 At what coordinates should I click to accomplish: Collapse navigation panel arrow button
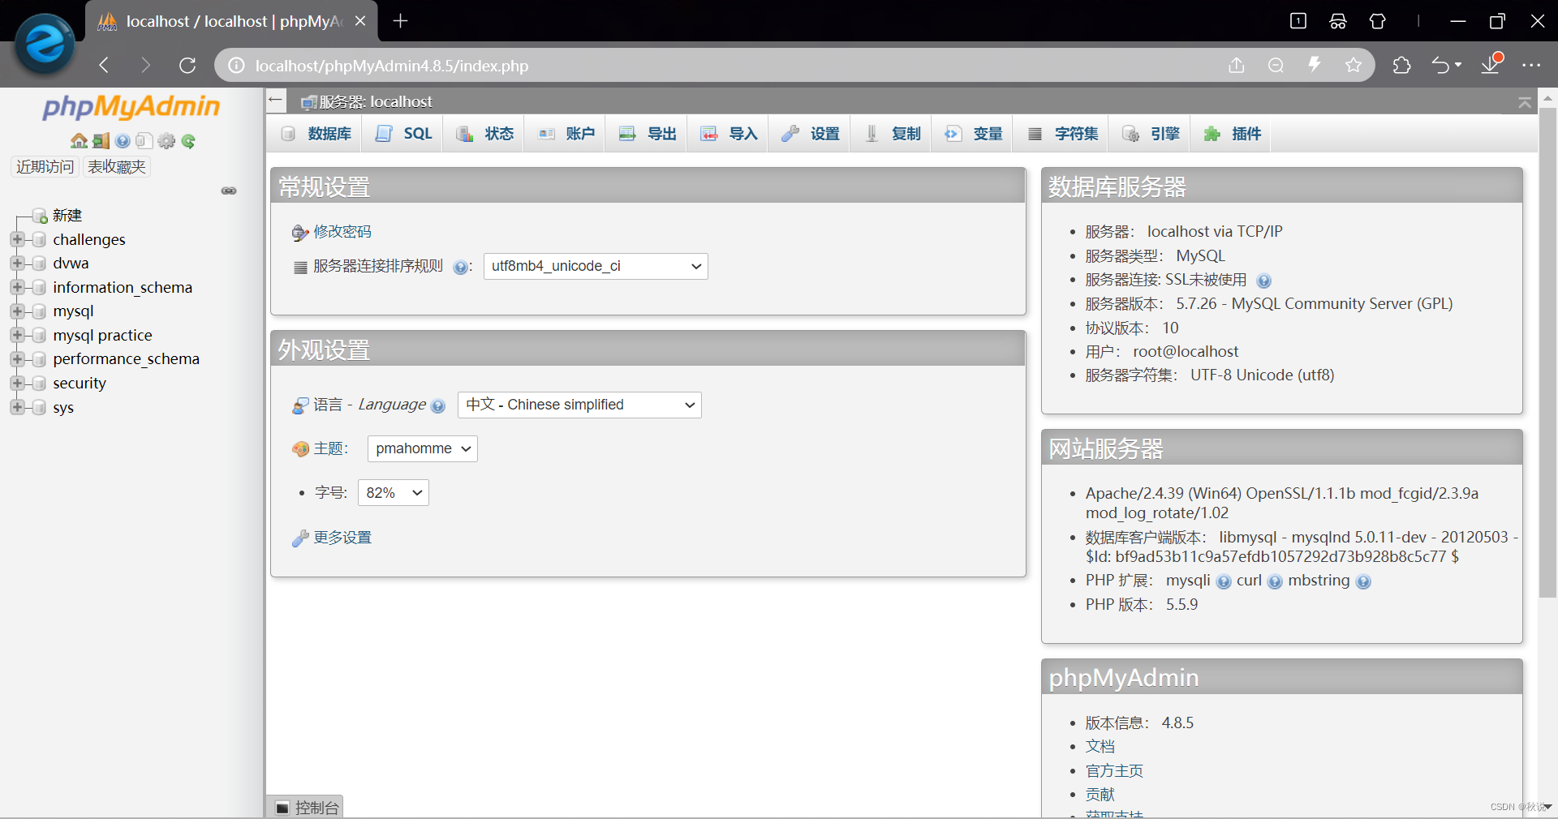(276, 101)
